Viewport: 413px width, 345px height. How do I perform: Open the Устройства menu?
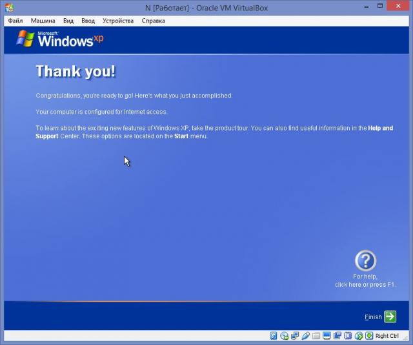click(118, 21)
